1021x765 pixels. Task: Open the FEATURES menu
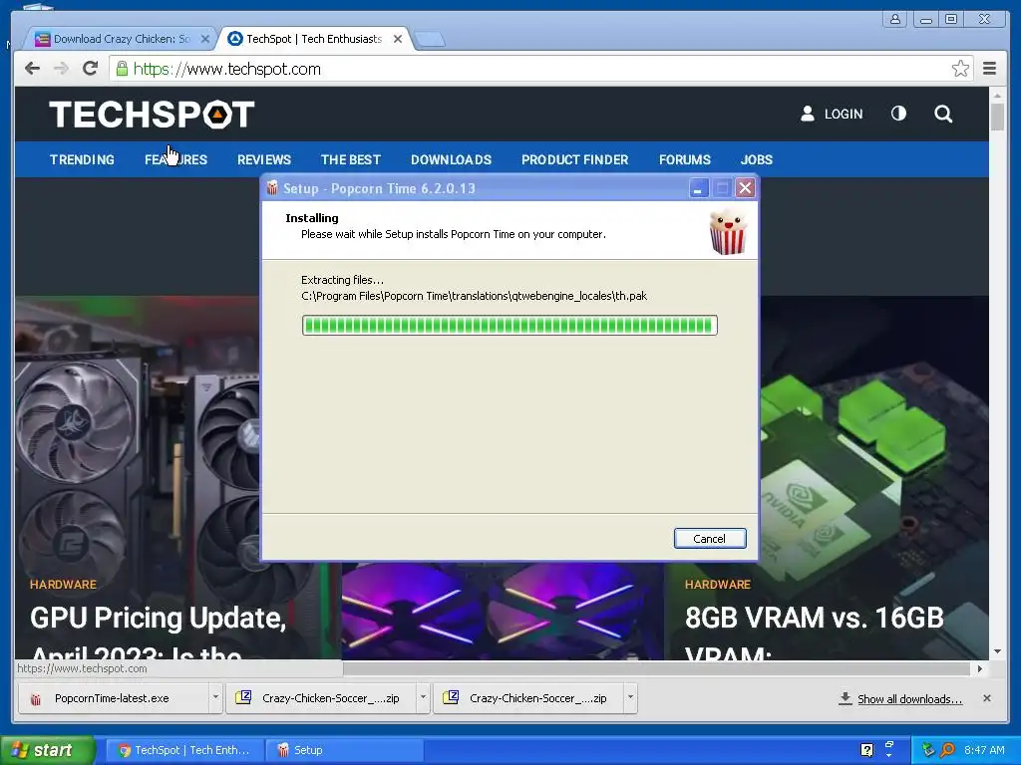175,159
